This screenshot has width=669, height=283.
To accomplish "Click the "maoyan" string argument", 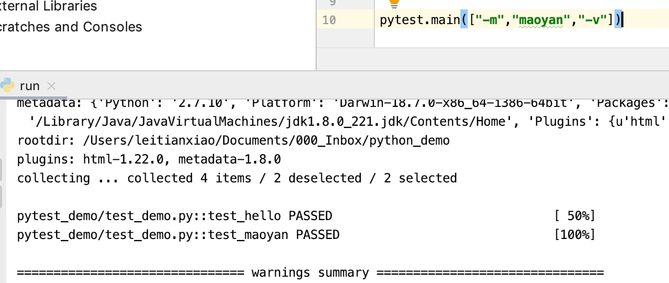I will click(541, 20).
